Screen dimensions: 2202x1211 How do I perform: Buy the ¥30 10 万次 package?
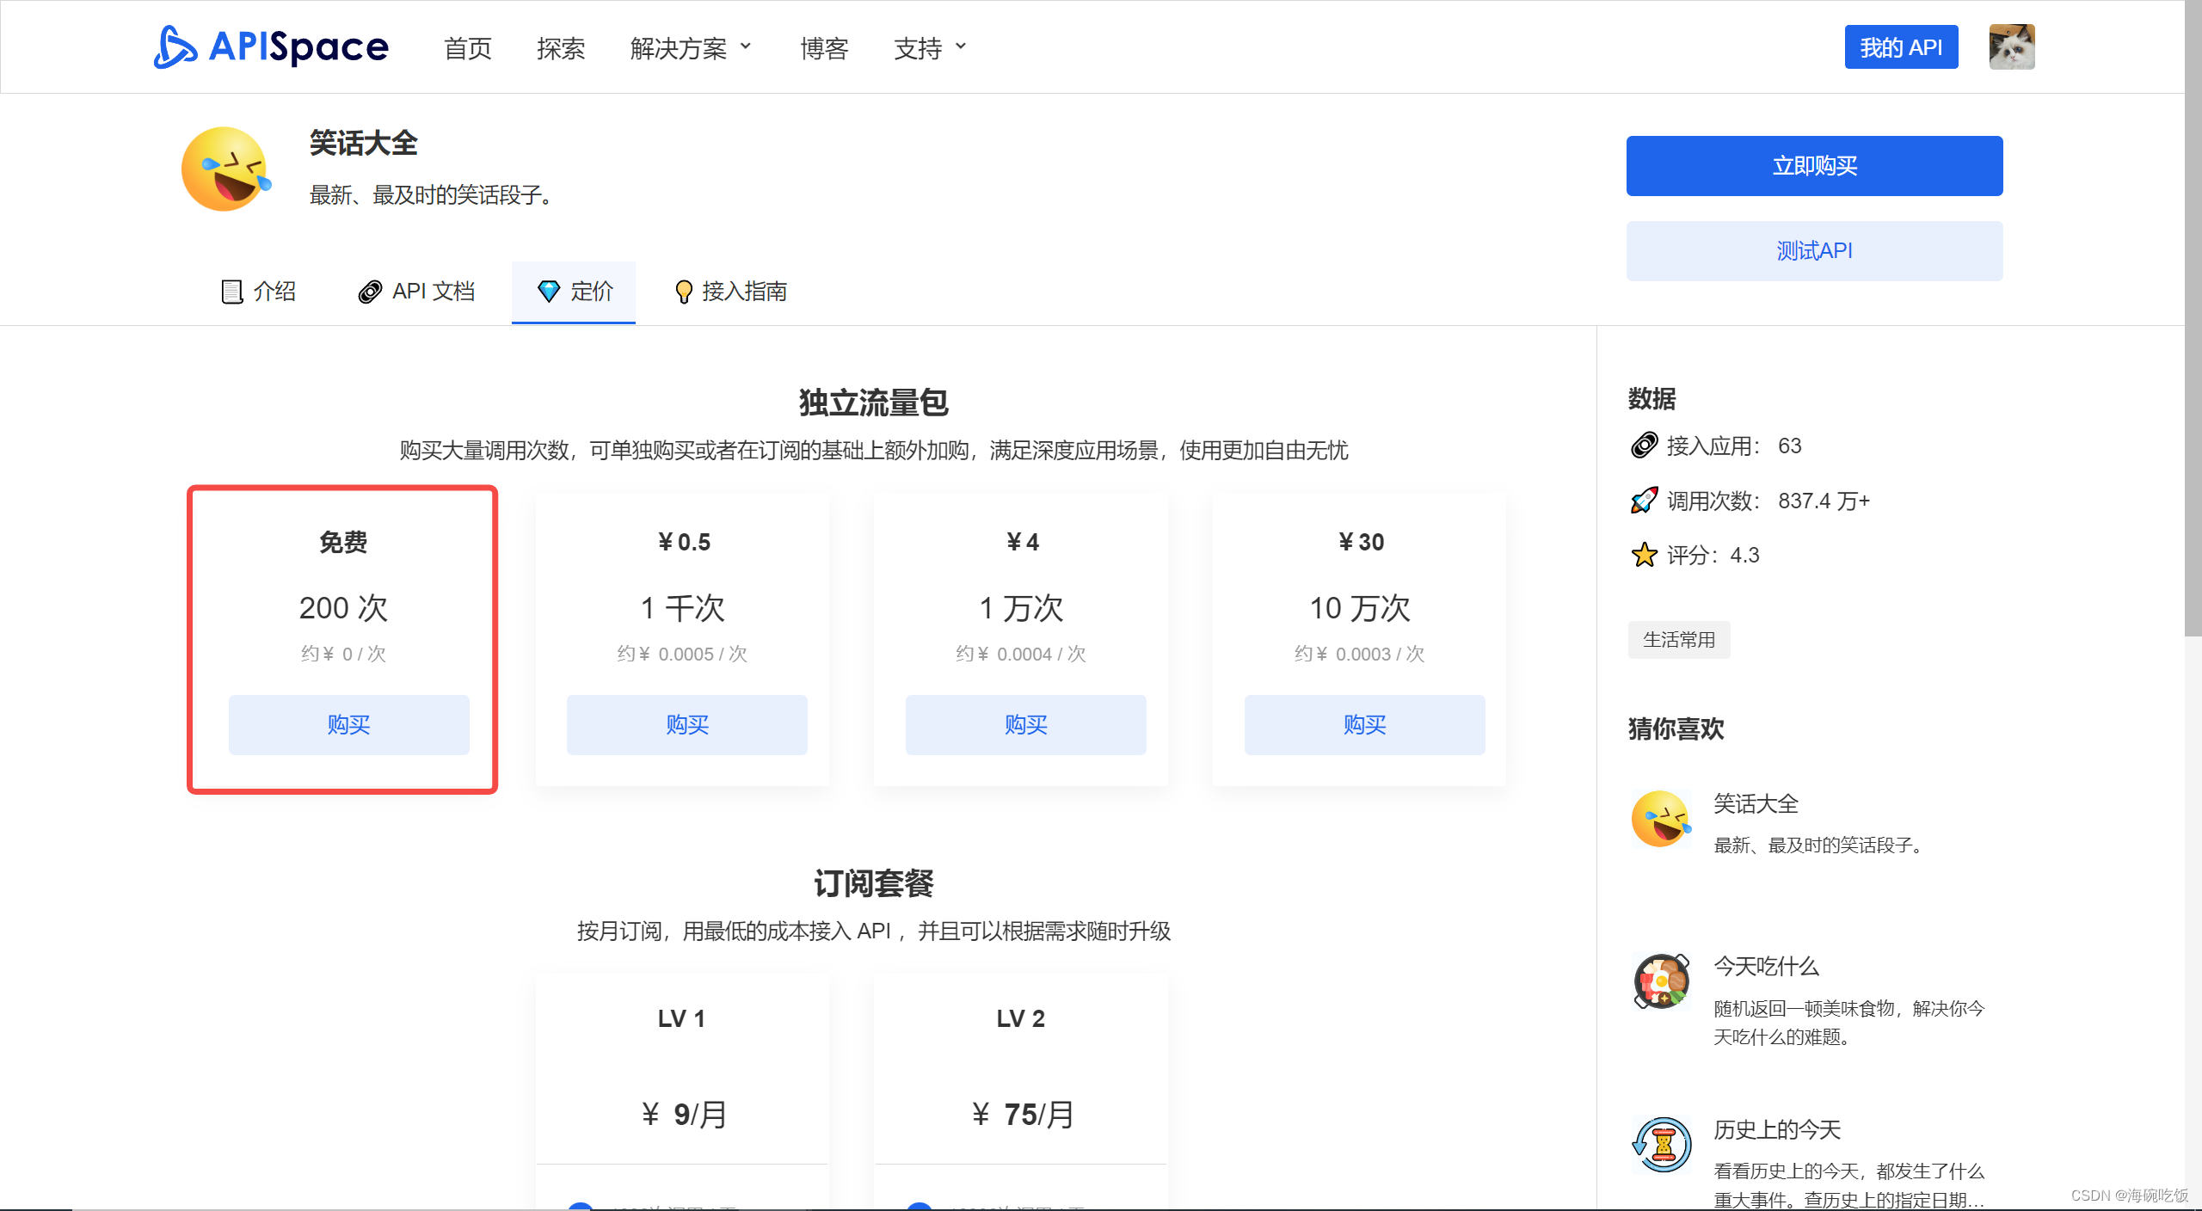coord(1364,724)
